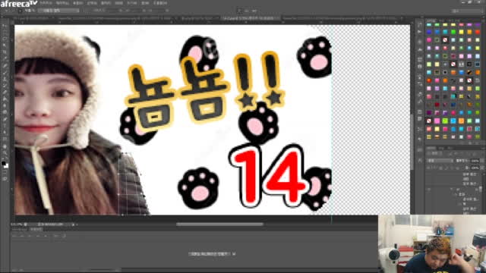The image size is (486, 273).
Task: Select the Eraser tool
Action: 5,93
